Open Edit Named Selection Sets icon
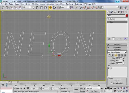The image size is (129, 93). [102, 8]
